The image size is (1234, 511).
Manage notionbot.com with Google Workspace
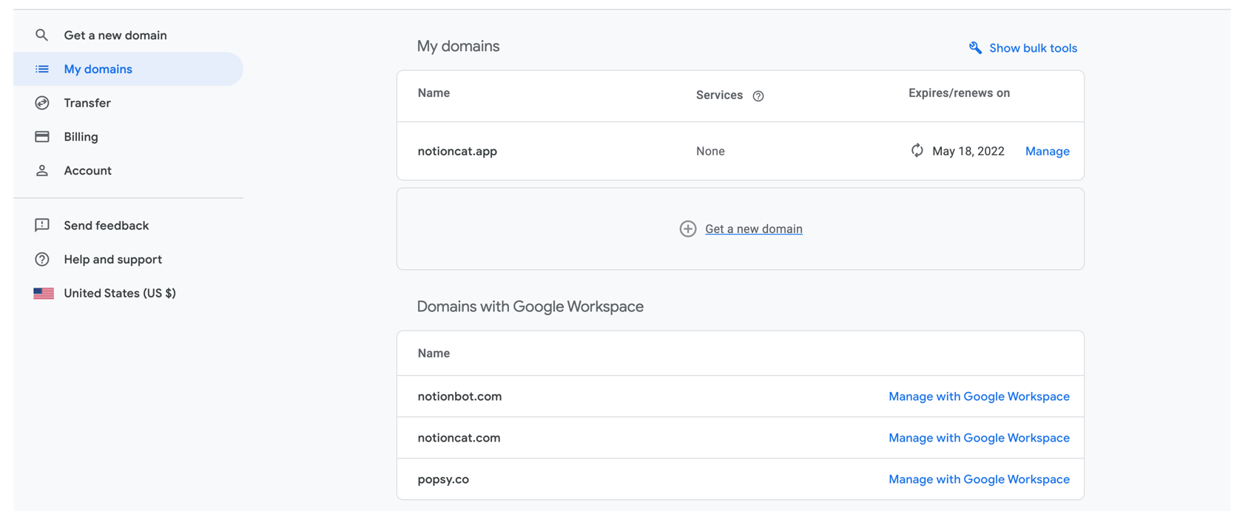point(978,396)
